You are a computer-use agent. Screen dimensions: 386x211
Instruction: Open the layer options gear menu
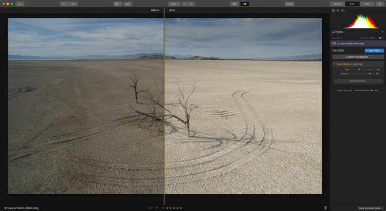[381, 38]
